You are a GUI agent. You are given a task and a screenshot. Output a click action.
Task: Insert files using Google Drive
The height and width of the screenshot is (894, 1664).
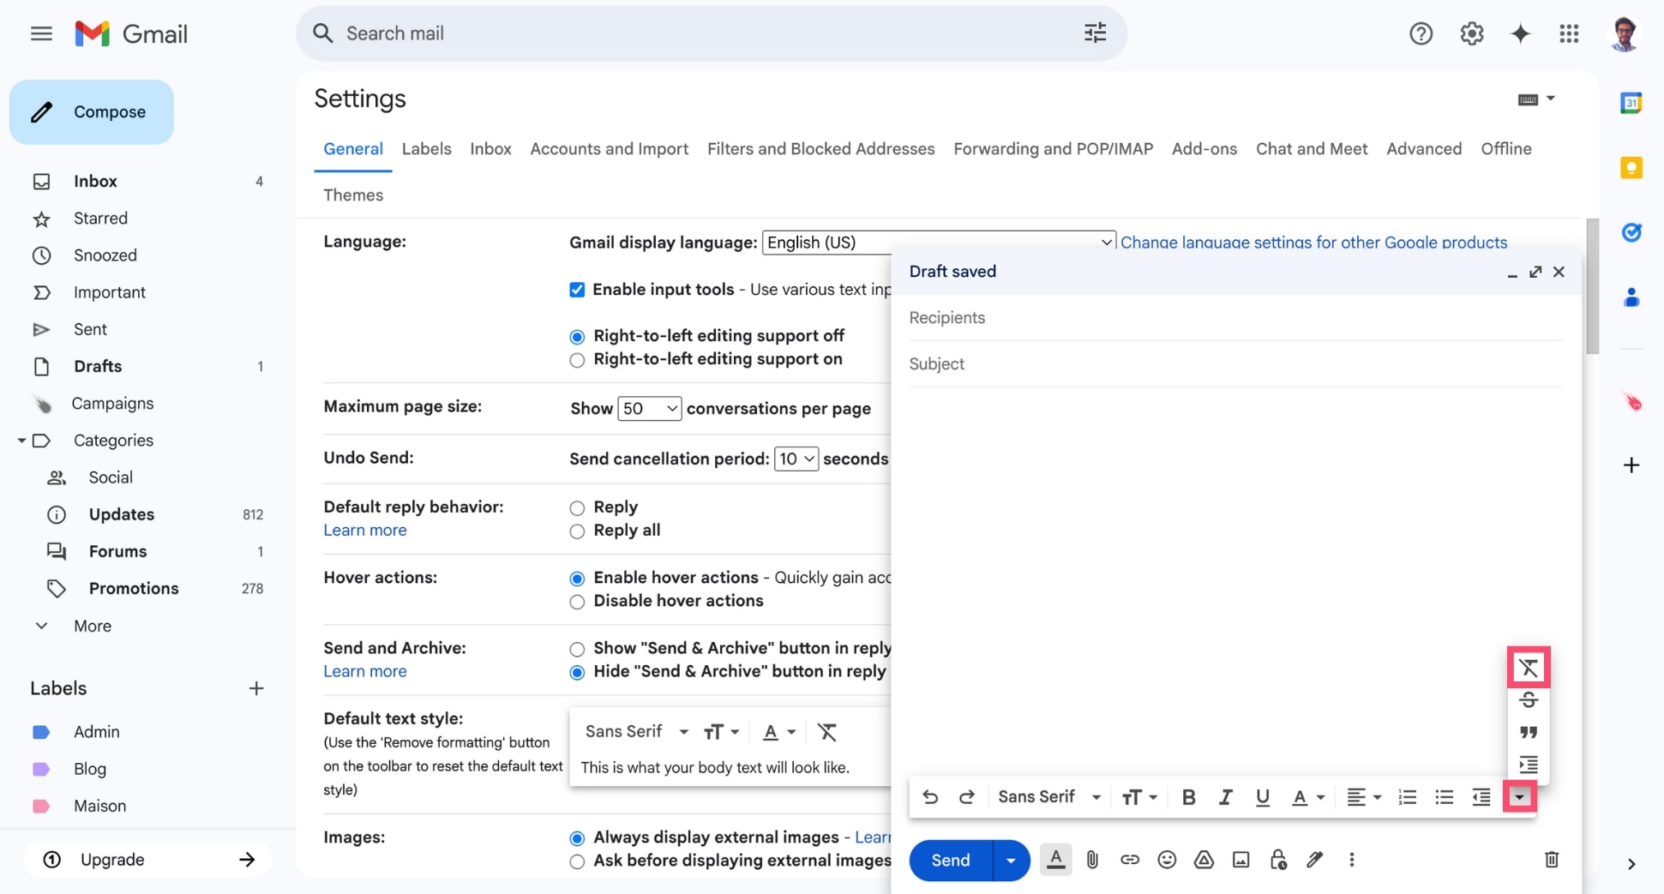(1204, 860)
